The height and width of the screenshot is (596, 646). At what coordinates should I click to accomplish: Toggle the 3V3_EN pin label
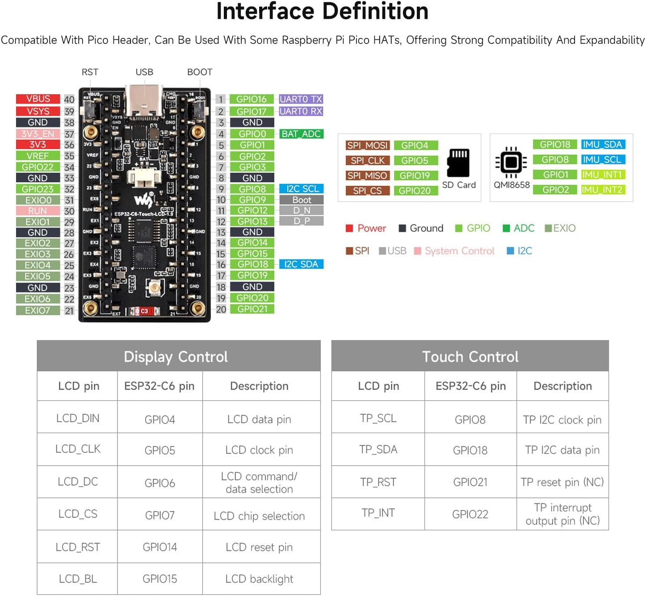(x=38, y=133)
